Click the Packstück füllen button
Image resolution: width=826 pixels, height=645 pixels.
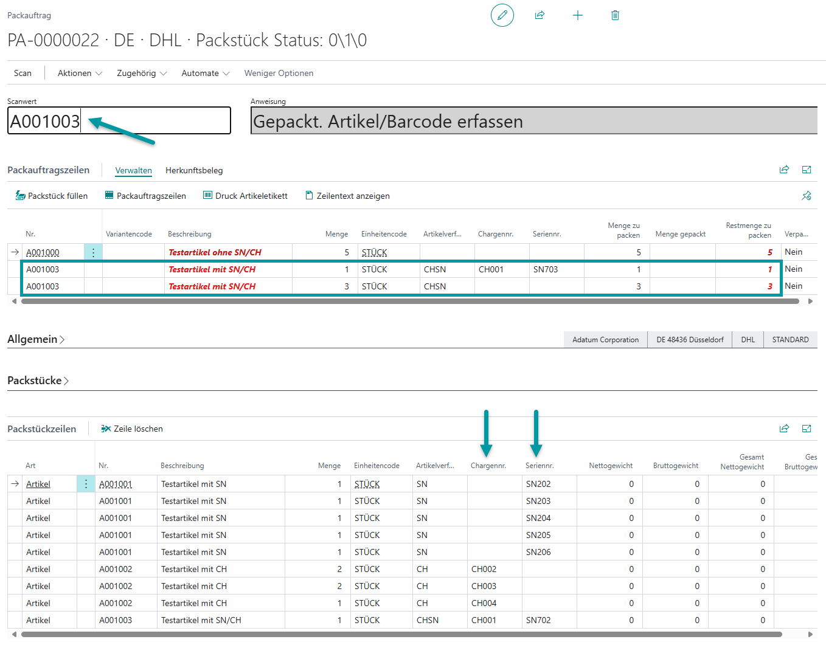[52, 196]
